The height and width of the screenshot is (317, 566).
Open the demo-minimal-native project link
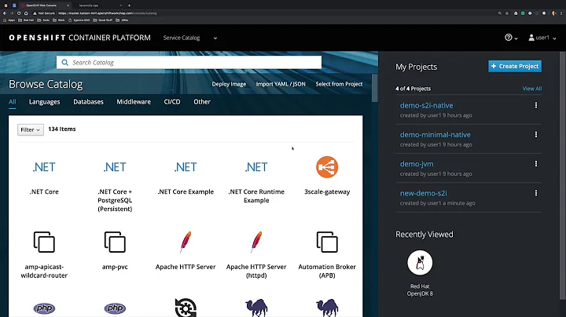[435, 134]
